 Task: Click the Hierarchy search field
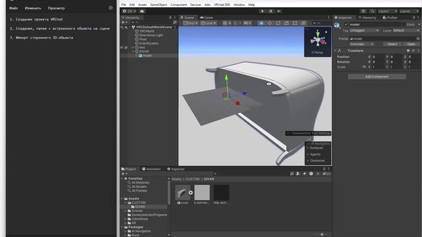click(151, 22)
